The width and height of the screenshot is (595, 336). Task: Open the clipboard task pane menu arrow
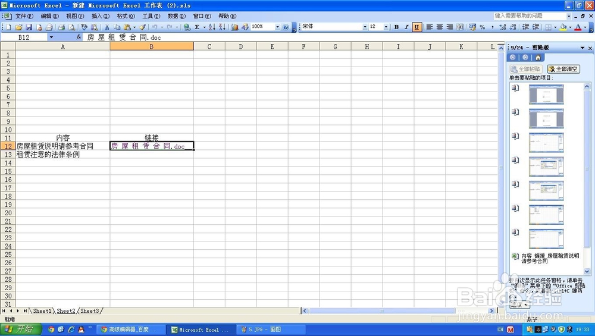[582, 48]
